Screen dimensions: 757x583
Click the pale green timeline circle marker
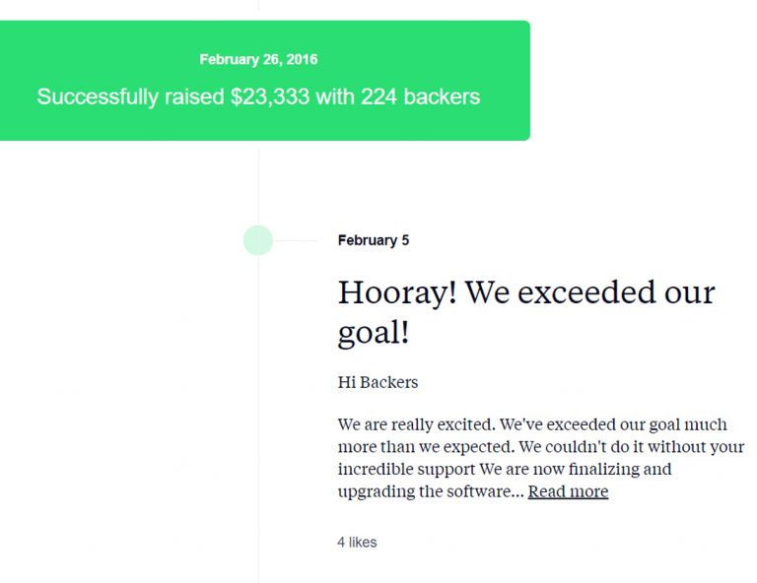[258, 240]
